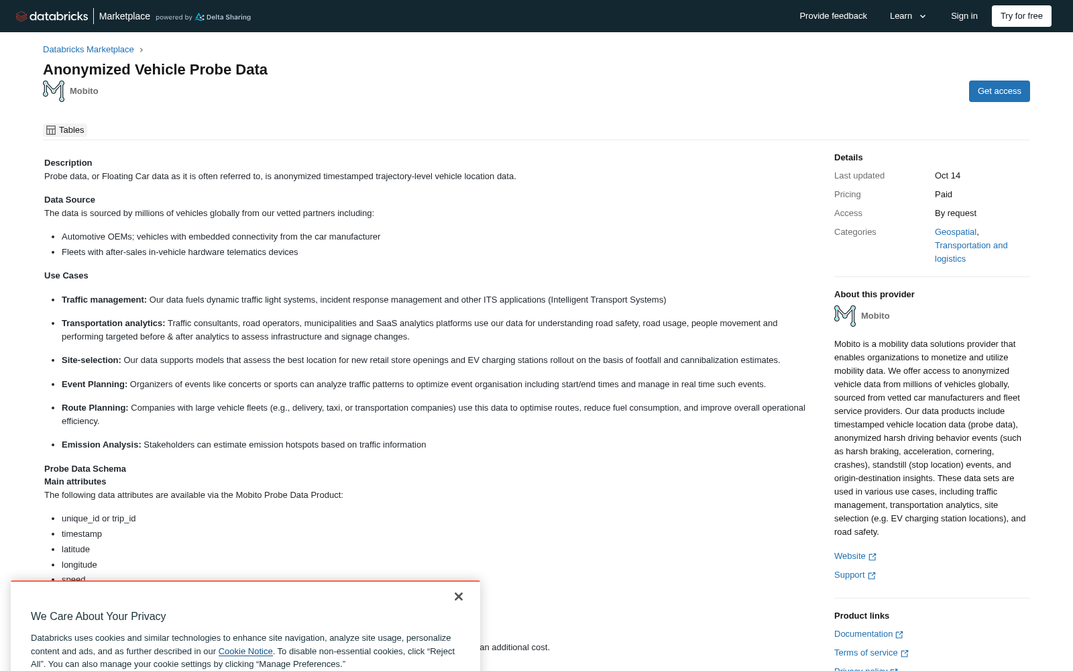This screenshot has height=671, width=1073.
Task: Click the 'timestamp' attribute list item
Action: click(82, 534)
